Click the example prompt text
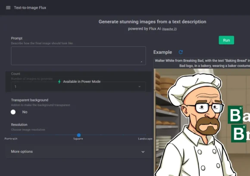This screenshot has height=176, width=250. pos(202,63)
